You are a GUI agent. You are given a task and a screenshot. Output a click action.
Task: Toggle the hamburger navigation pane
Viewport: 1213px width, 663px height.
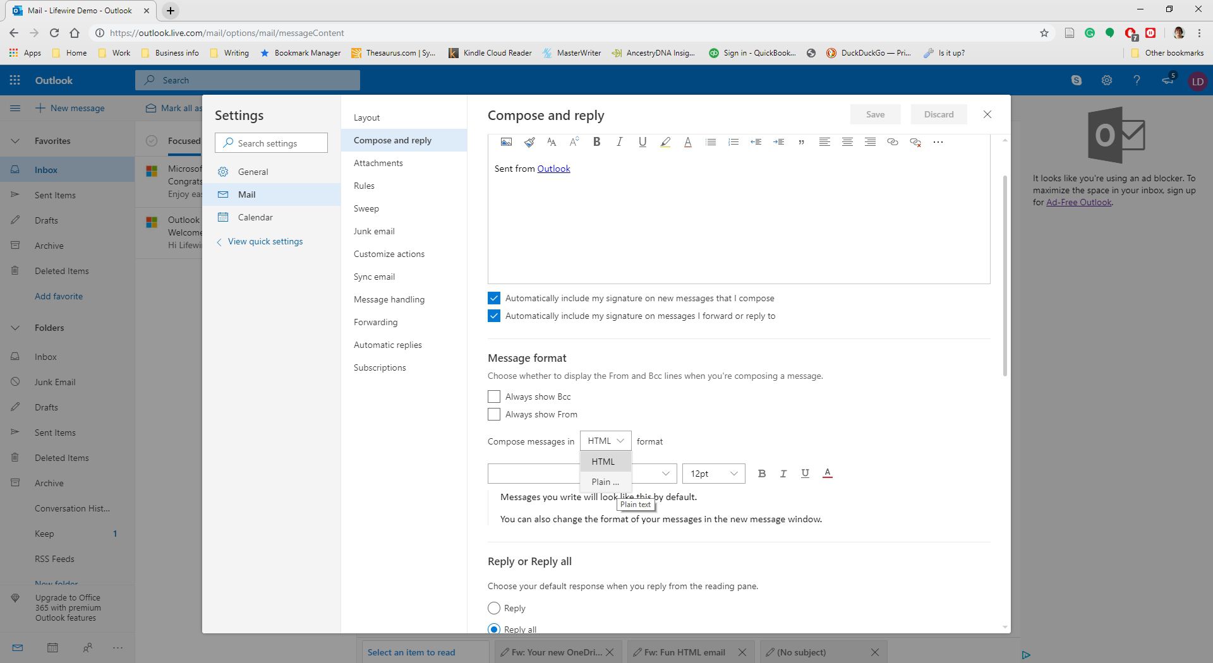click(15, 108)
